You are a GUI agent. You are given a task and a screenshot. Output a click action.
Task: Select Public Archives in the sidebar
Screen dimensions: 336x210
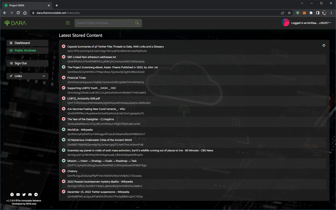[x=27, y=50]
